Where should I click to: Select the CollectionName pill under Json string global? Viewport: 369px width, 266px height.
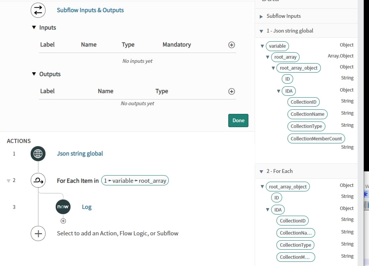pyautogui.click(x=307, y=114)
